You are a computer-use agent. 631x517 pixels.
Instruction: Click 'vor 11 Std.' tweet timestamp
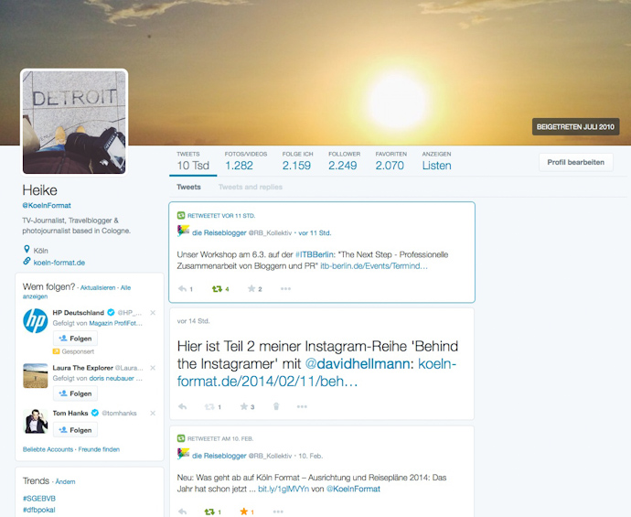315,233
